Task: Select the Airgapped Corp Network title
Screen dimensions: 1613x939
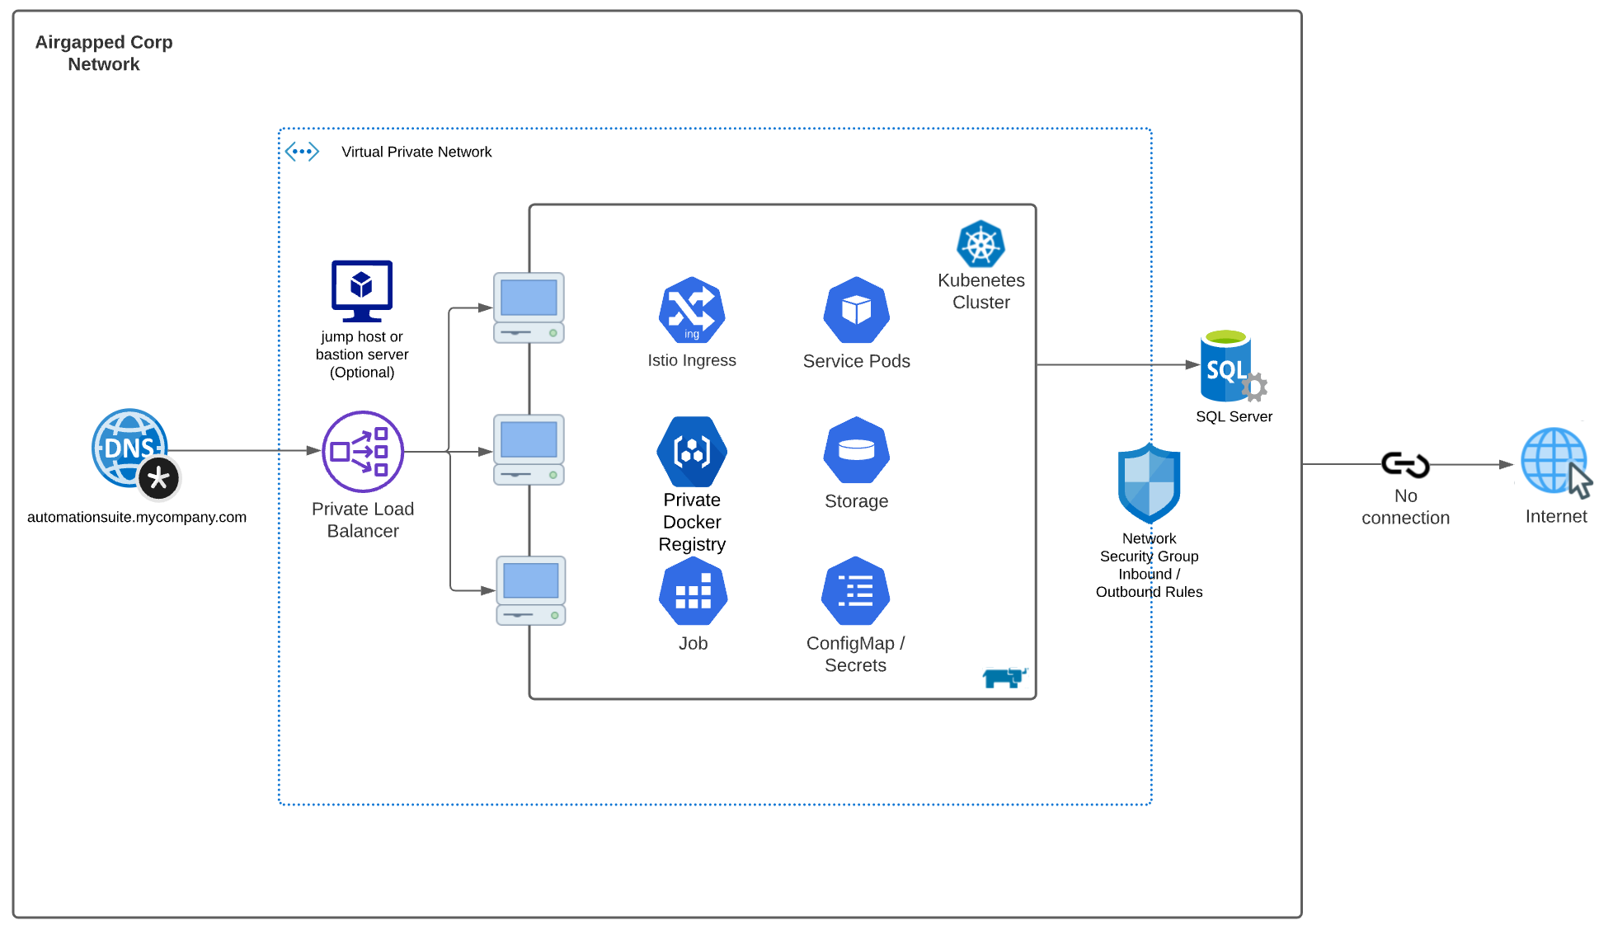Action: click(104, 53)
